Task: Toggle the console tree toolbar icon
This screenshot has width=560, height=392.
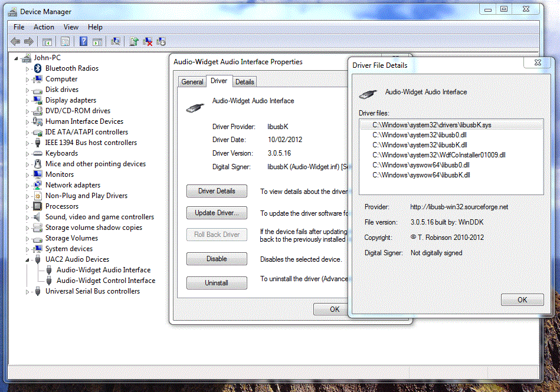Action: coord(47,42)
